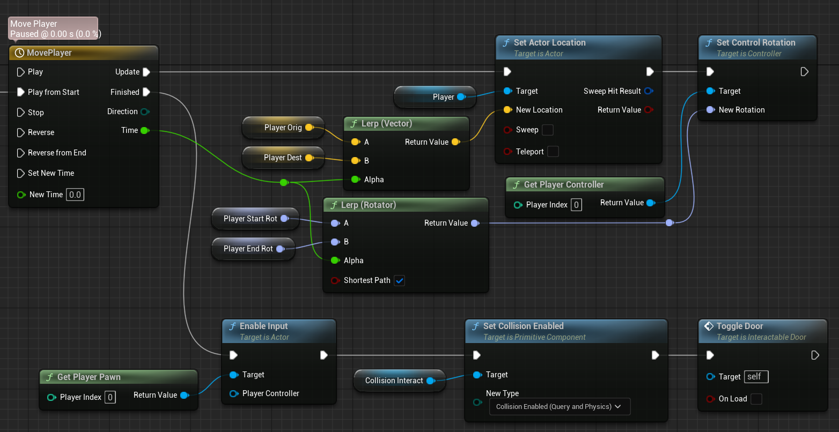Click the Toggle Door node icon
Image resolution: width=839 pixels, height=432 pixels.
coord(709,326)
